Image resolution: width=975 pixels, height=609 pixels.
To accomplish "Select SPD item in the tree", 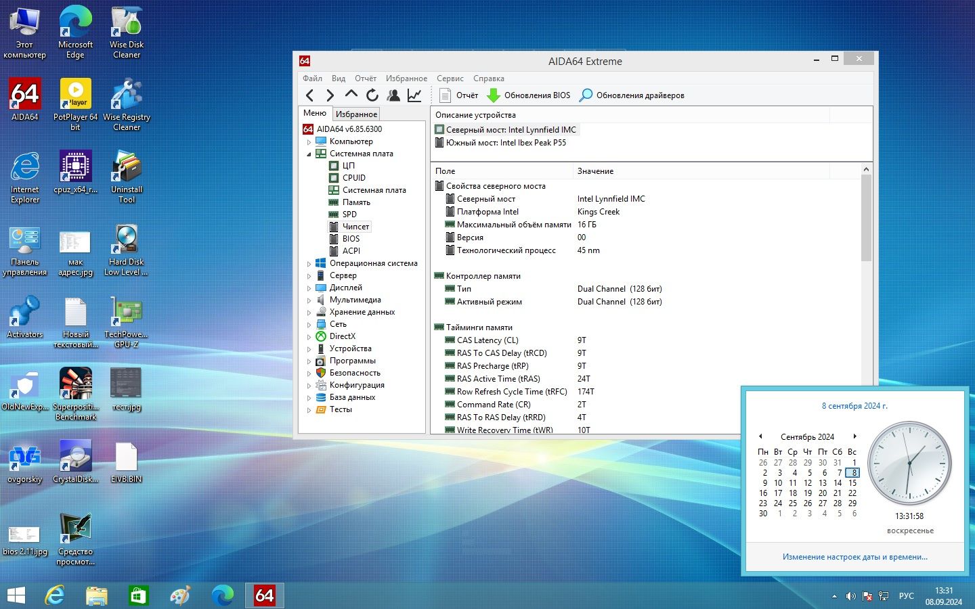I will 349,215.
